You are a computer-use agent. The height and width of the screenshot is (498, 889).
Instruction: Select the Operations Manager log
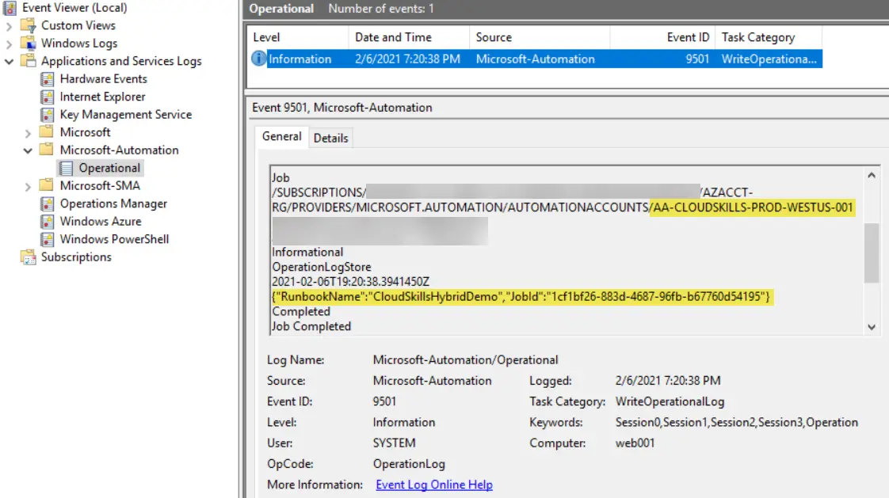click(113, 203)
